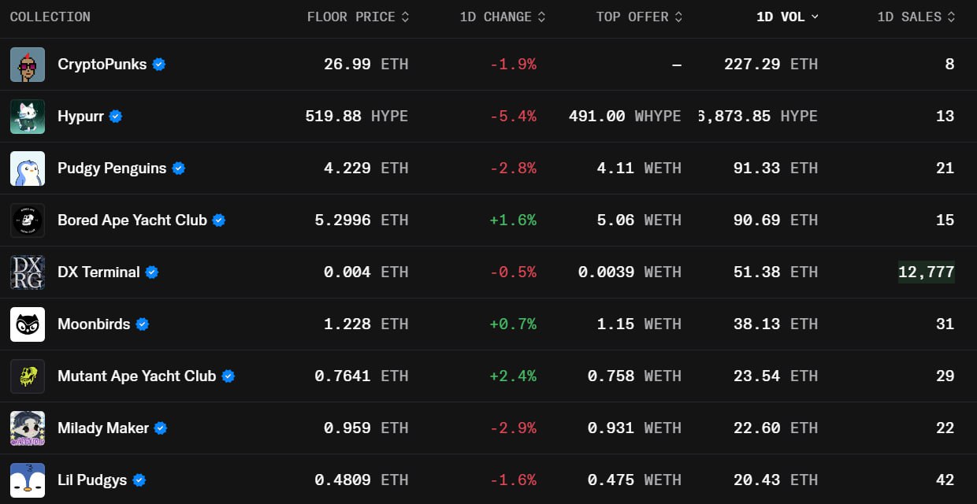Image resolution: width=977 pixels, height=504 pixels.
Task: Open the Moonbirds collection link
Action: (x=94, y=324)
